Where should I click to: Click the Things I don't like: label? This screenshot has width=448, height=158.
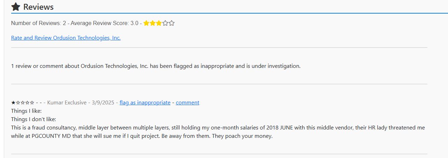(34, 119)
